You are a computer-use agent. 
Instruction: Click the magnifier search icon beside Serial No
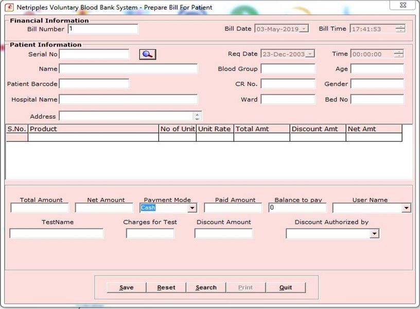[148, 54]
